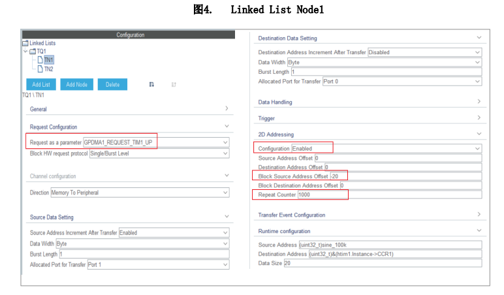Image resolution: width=504 pixels, height=295 pixels.
Task: Collapse the Source Data Setting section
Action: pyautogui.click(x=227, y=217)
